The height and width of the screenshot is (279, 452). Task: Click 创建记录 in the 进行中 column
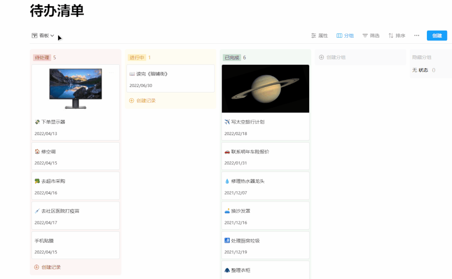pos(147,100)
